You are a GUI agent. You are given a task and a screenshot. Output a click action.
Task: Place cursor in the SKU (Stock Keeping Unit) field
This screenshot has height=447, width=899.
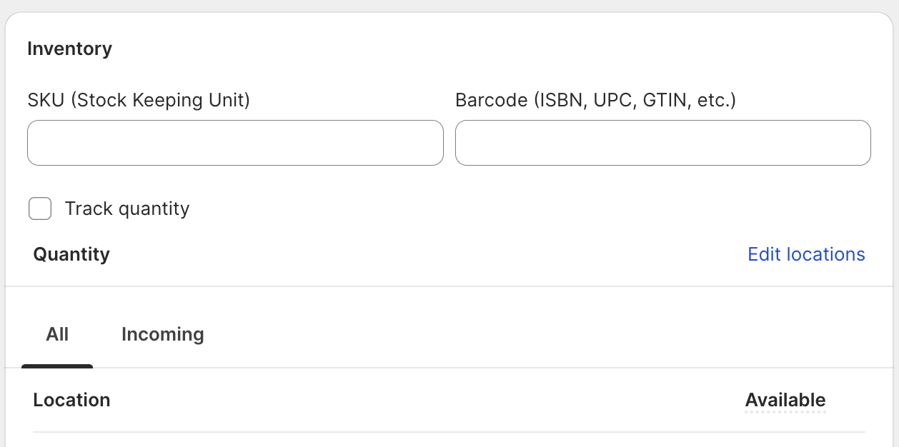click(235, 143)
